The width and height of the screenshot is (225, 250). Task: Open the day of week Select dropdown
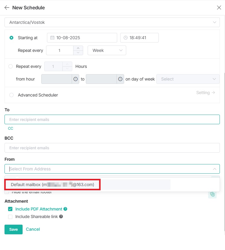coord(188,79)
